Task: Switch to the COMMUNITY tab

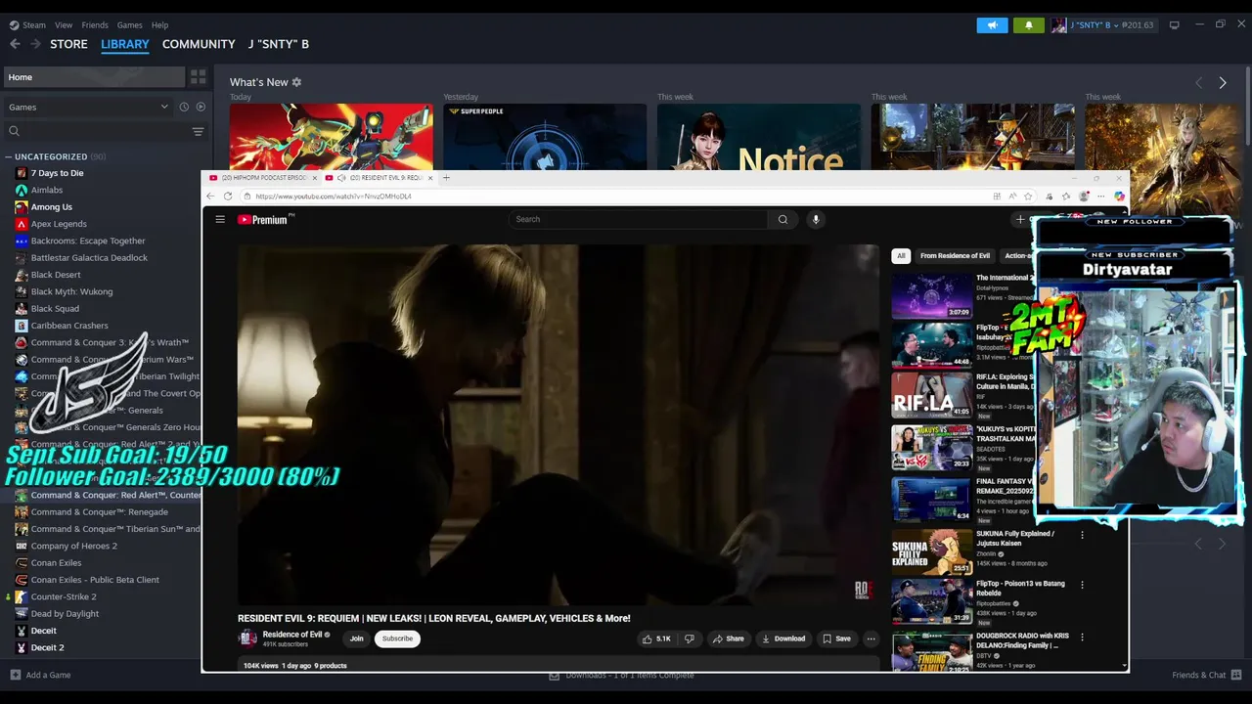Action: click(199, 44)
